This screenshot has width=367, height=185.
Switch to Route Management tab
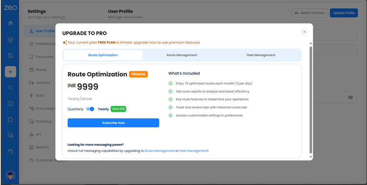(182, 55)
